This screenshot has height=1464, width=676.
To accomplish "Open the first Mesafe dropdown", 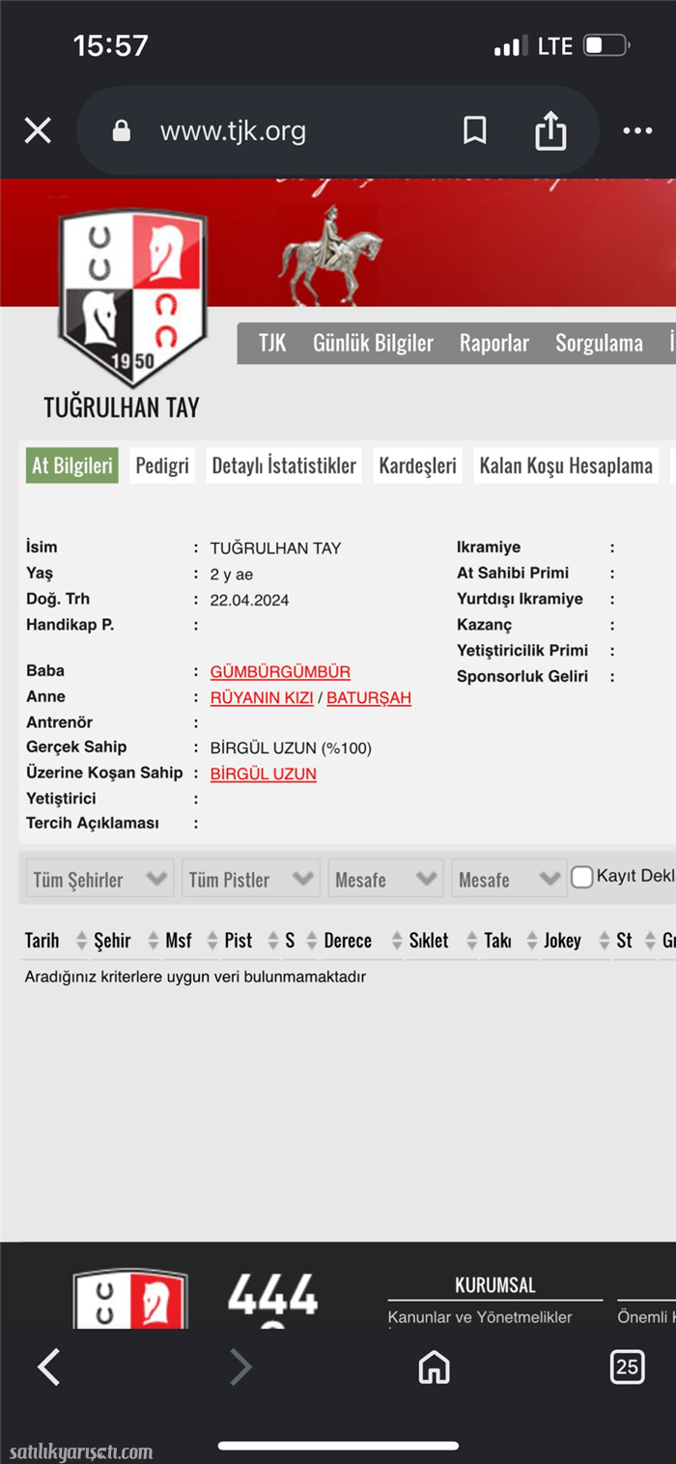I will [x=386, y=879].
